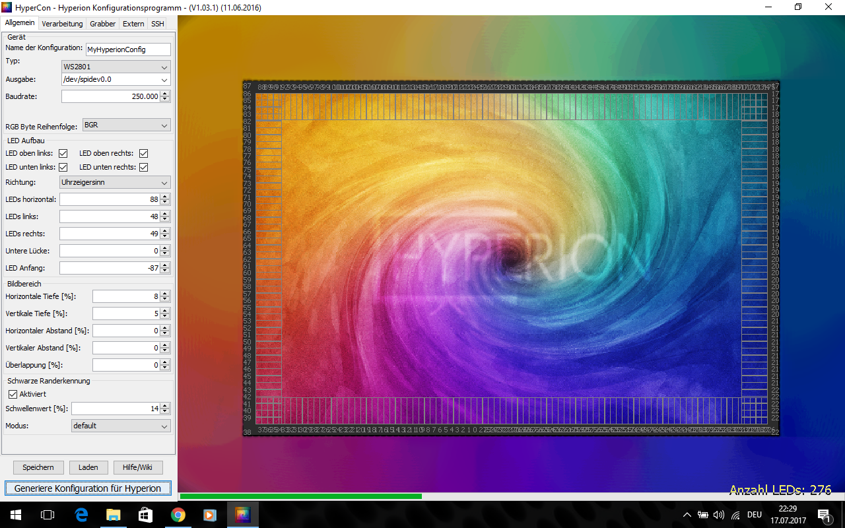Switch to the Grabber tab
This screenshot has height=528, width=845.
click(x=102, y=24)
